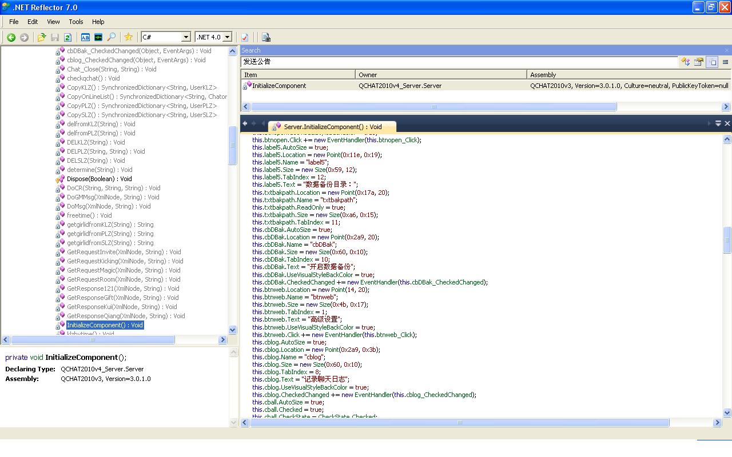Screen dimensions: 732x457
Task: Open the Tools menu
Action: click(76, 22)
